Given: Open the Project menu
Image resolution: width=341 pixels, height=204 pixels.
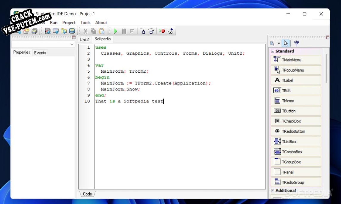Looking at the screenshot, I should [69, 23].
